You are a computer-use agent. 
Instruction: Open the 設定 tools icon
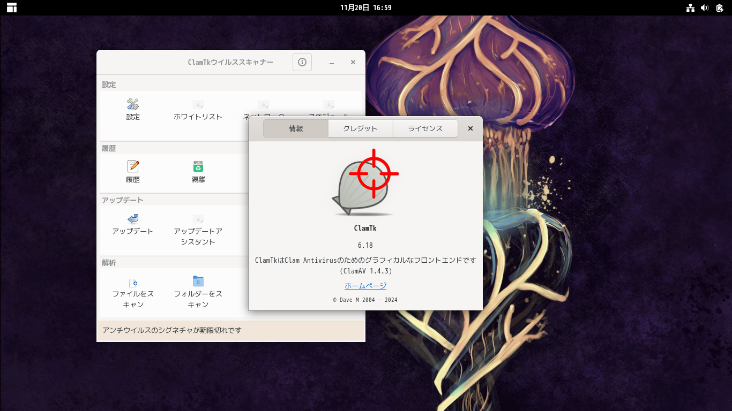click(x=133, y=104)
